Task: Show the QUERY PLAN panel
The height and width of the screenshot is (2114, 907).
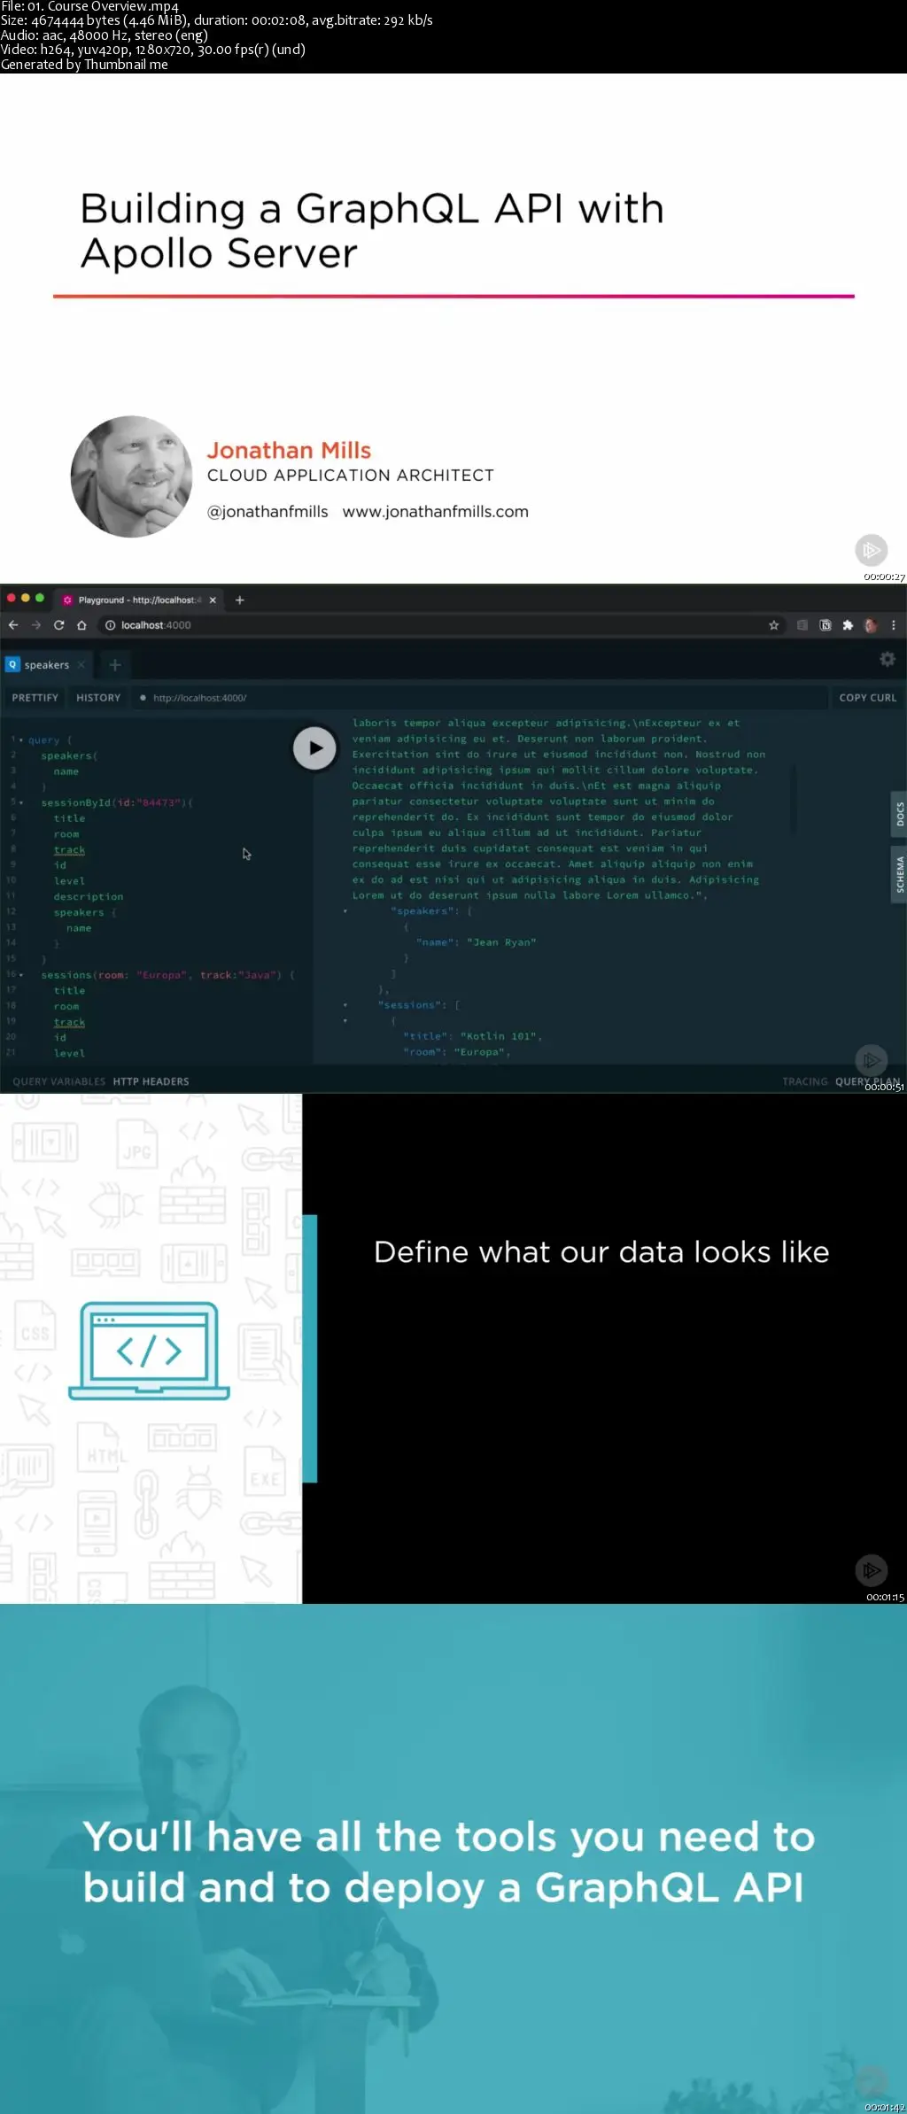Action: [x=867, y=1081]
